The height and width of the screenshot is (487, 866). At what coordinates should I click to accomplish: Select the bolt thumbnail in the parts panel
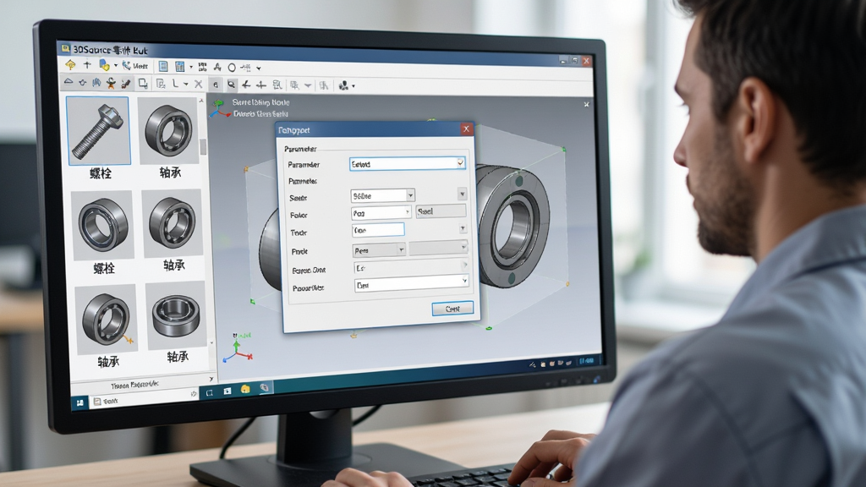[x=99, y=131]
